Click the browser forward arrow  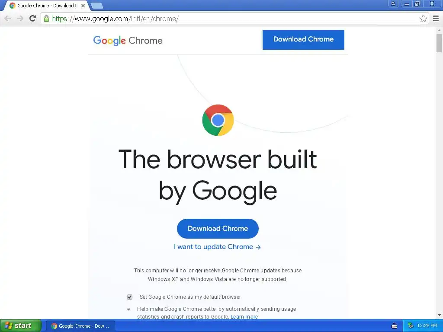click(20, 19)
